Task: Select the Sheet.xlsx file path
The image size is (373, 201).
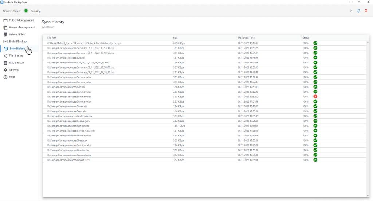Action: click(67, 140)
